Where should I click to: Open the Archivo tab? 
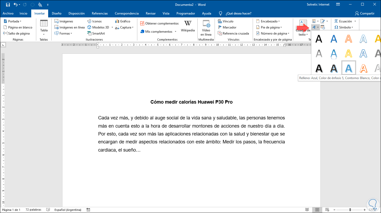[x=8, y=13]
